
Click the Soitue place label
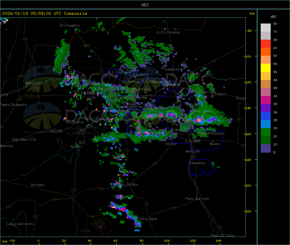click(x=171, y=144)
